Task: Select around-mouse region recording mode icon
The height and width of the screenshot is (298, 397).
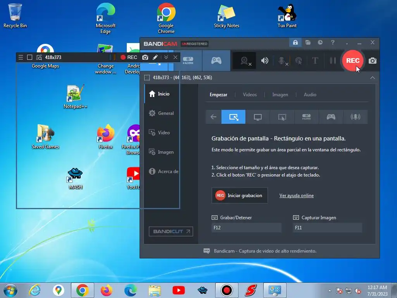Action: 282,117
